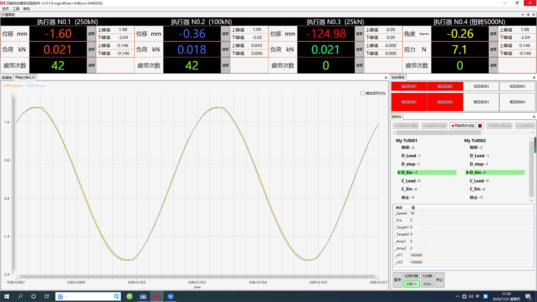Open WPS Office from the taskbar
Viewport: 537px width, 302px height.
170,296
